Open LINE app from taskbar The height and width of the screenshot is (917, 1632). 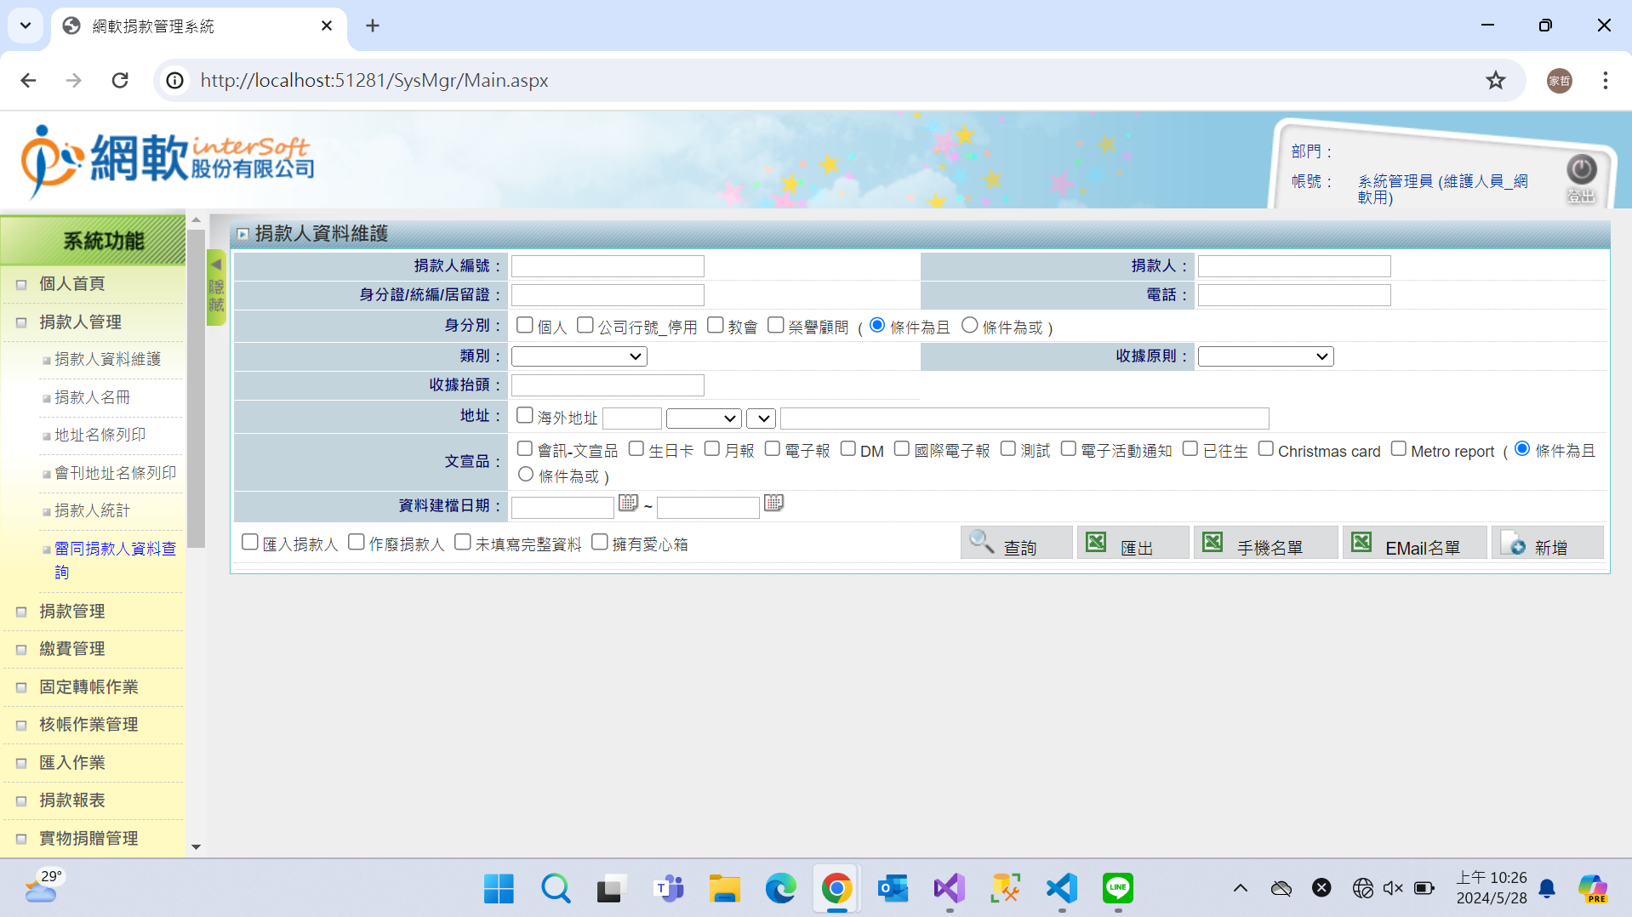pos(1117,888)
